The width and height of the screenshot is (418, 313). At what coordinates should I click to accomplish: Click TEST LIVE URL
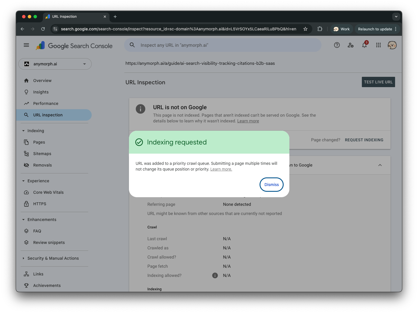tap(378, 82)
